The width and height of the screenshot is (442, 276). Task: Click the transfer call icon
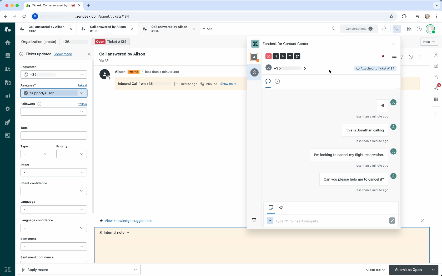290,56
